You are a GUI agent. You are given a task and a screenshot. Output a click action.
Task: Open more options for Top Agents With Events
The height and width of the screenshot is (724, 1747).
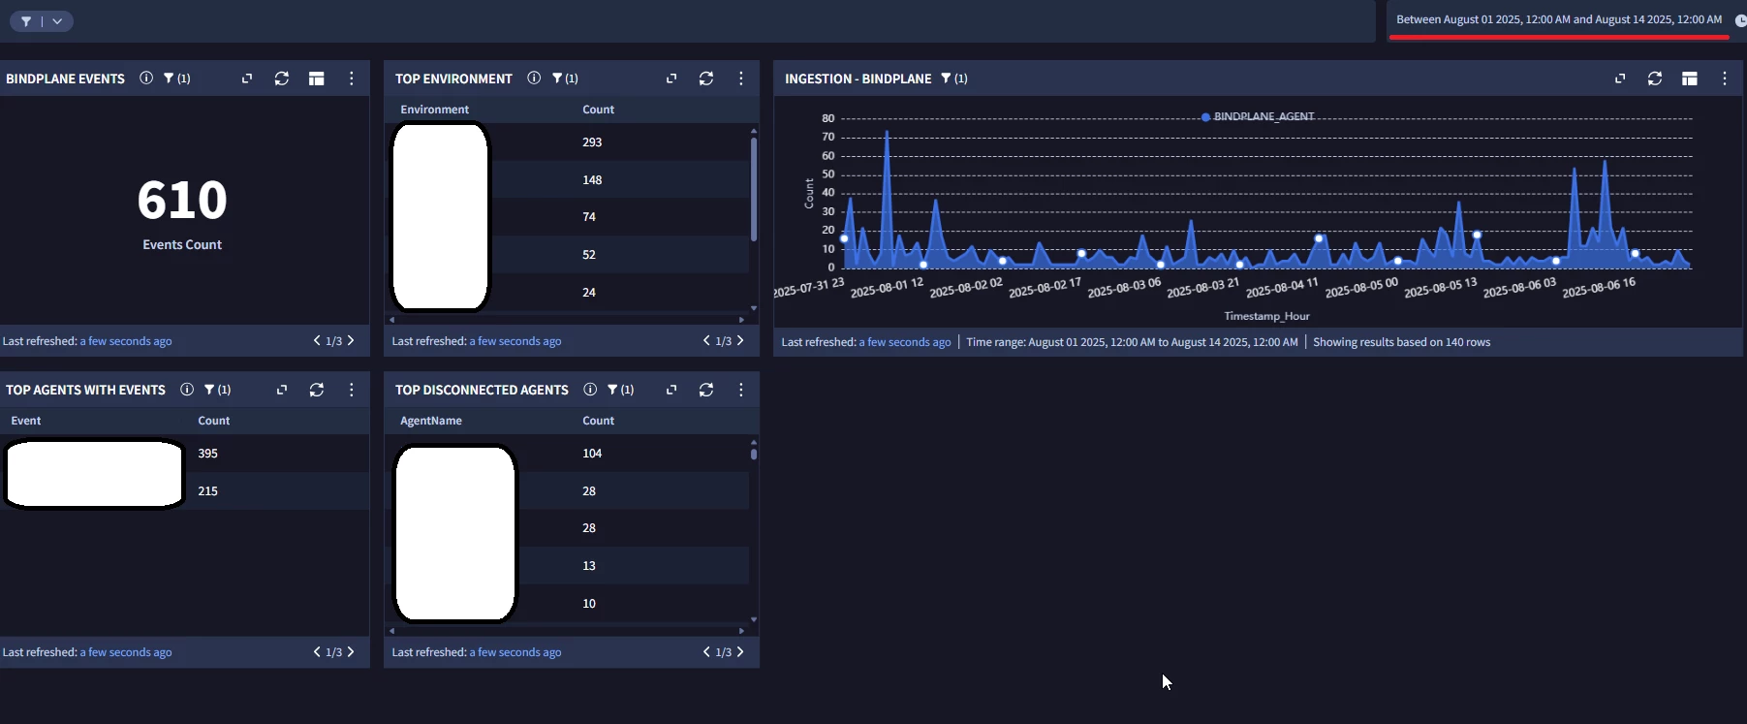tap(352, 390)
